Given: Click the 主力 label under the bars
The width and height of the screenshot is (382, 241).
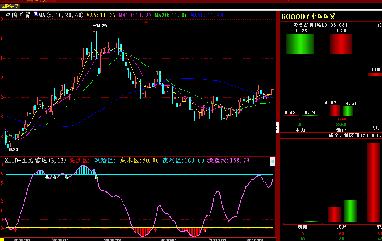Looking at the screenshot, I should (x=300, y=130).
